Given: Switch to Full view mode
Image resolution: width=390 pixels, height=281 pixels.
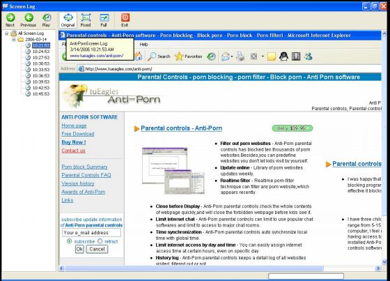Looking at the screenshot, I should coord(104,20).
